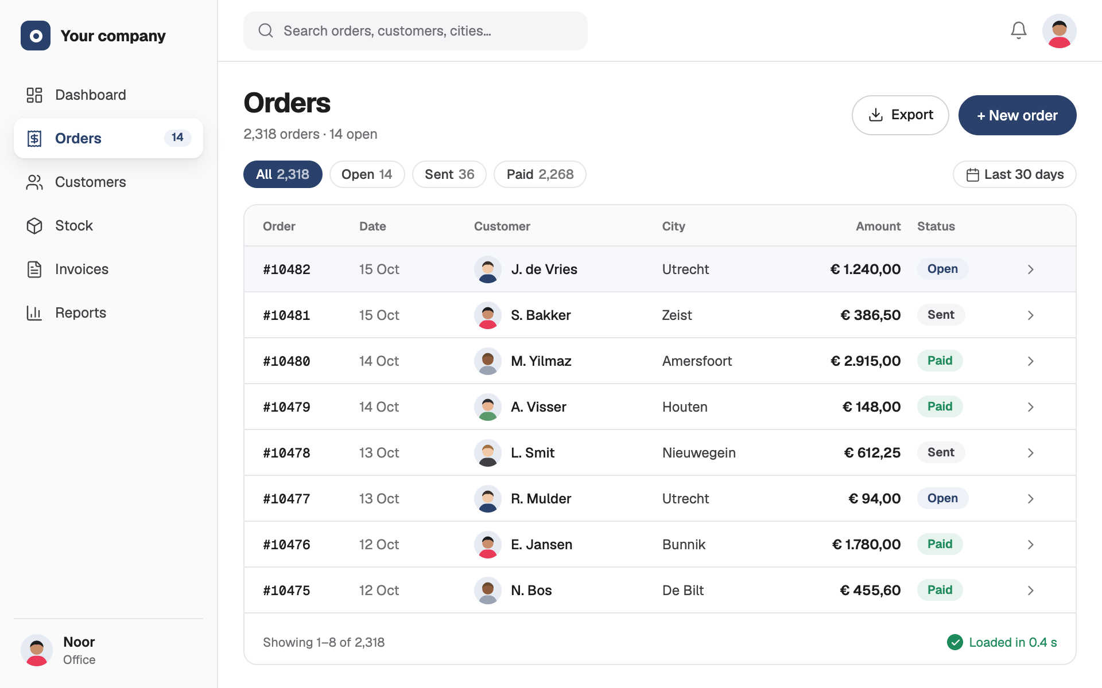Click the New order button

point(1017,115)
